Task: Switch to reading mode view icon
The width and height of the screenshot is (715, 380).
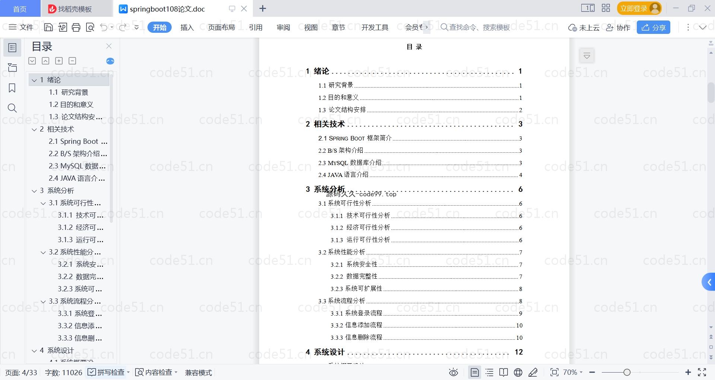Action: (x=503, y=372)
